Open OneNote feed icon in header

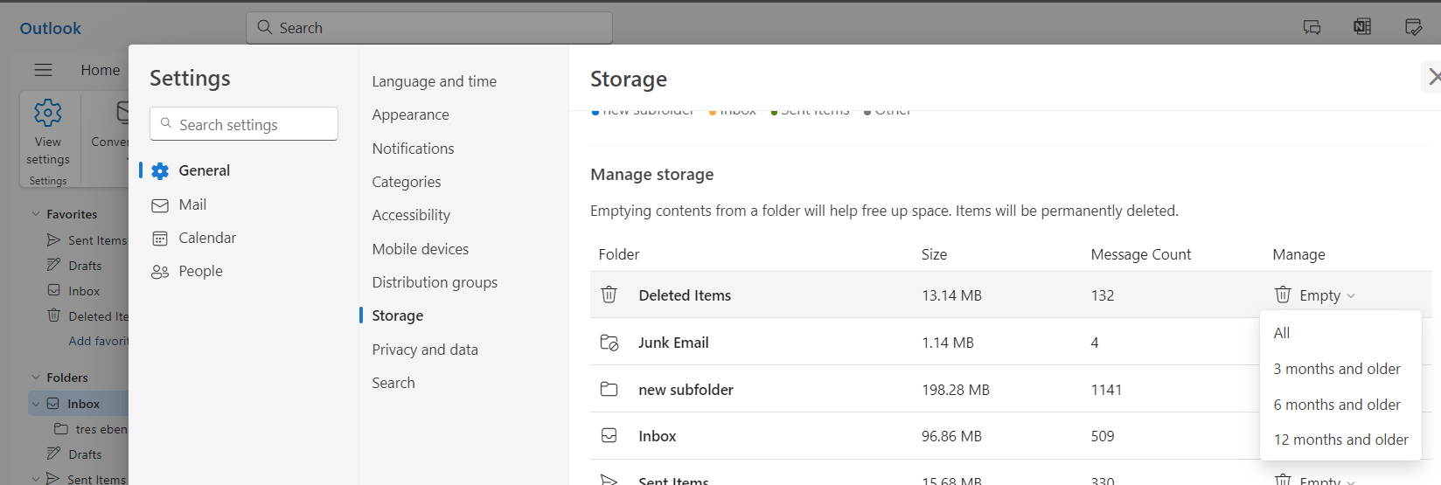tap(1362, 27)
